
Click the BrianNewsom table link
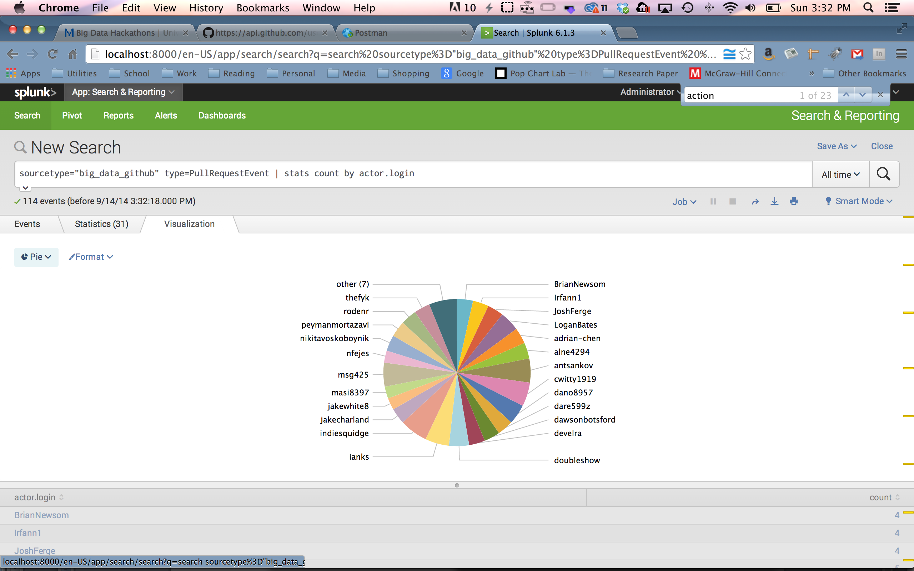[x=41, y=515]
